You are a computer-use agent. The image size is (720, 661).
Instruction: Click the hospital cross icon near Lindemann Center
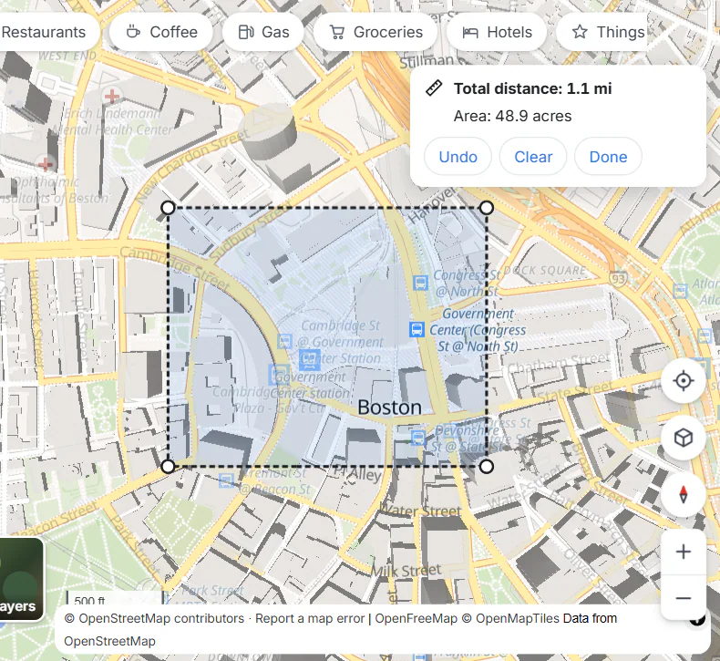[x=111, y=97]
